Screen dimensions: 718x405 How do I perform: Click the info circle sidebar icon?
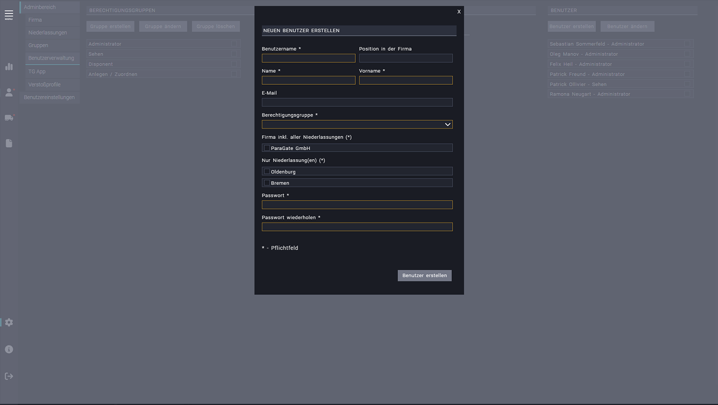click(9, 350)
